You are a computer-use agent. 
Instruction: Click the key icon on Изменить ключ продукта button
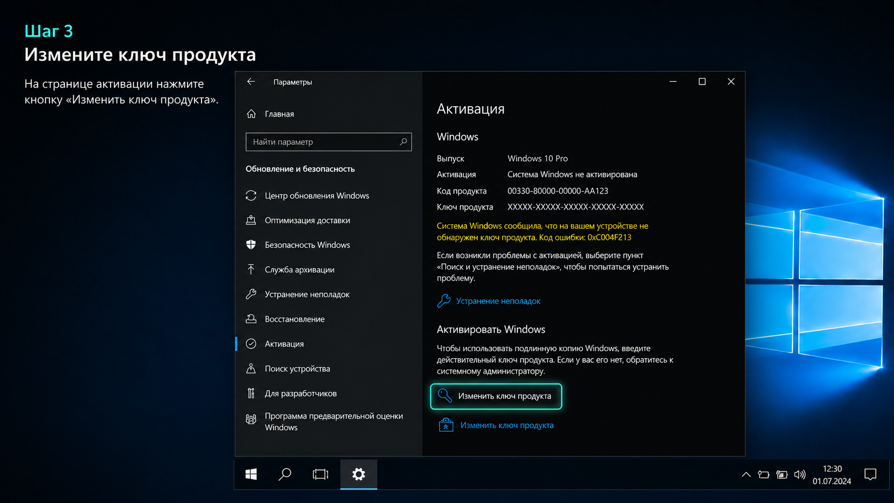coord(445,396)
